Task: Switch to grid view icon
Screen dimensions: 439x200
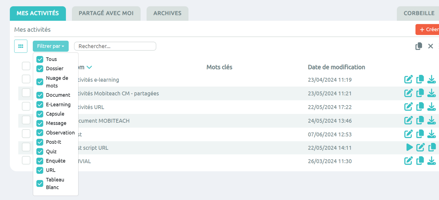Action: 21,46
